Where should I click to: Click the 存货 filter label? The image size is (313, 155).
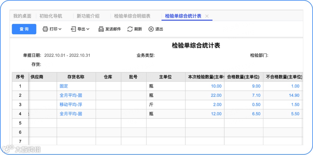point(36,64)
